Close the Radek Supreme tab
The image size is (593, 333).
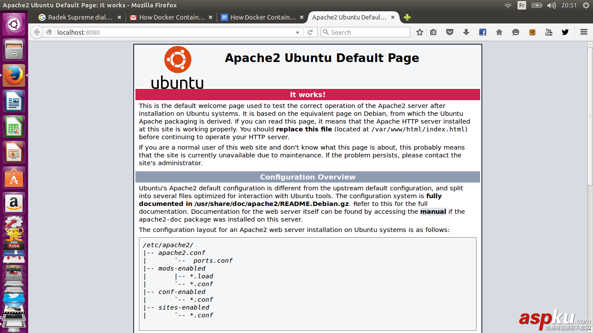[119, 17]
